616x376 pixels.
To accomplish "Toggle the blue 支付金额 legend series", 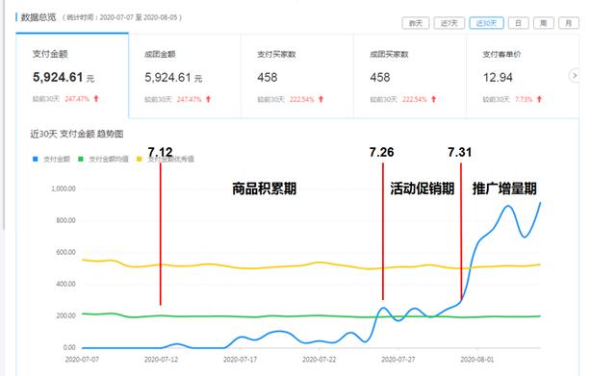I will click(51, 159).
